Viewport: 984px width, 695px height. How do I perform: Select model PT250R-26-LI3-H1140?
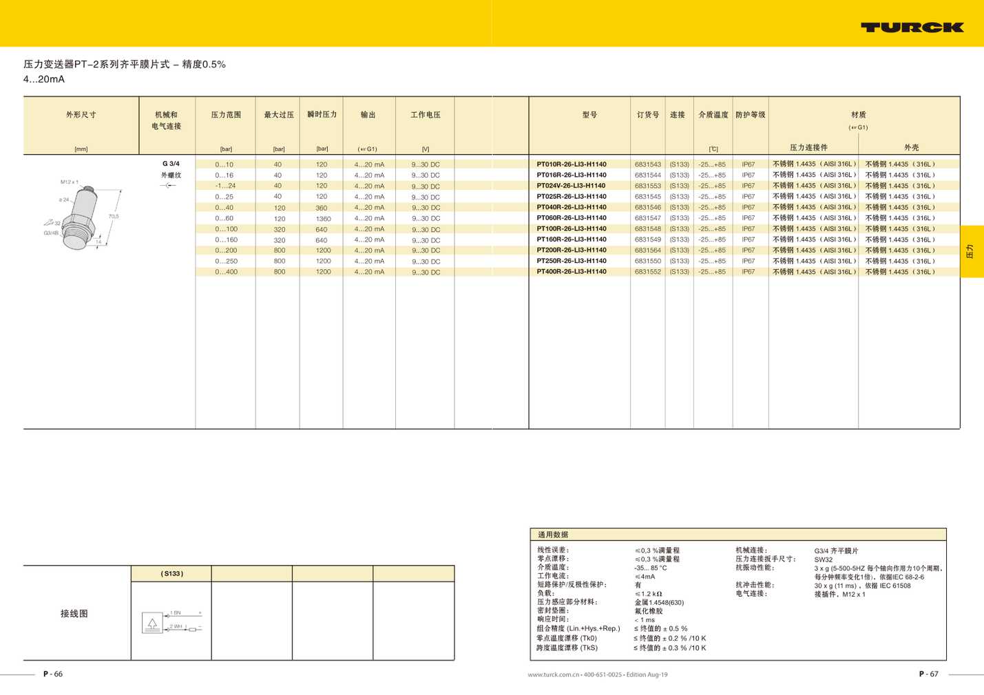[572, 261]
